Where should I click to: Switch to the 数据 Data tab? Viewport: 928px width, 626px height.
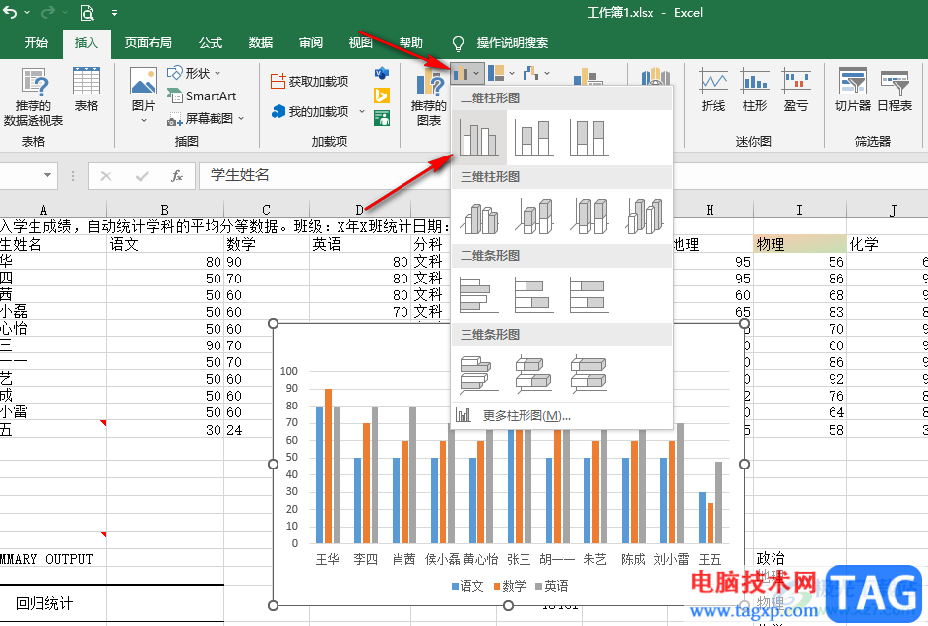[261, 43]
